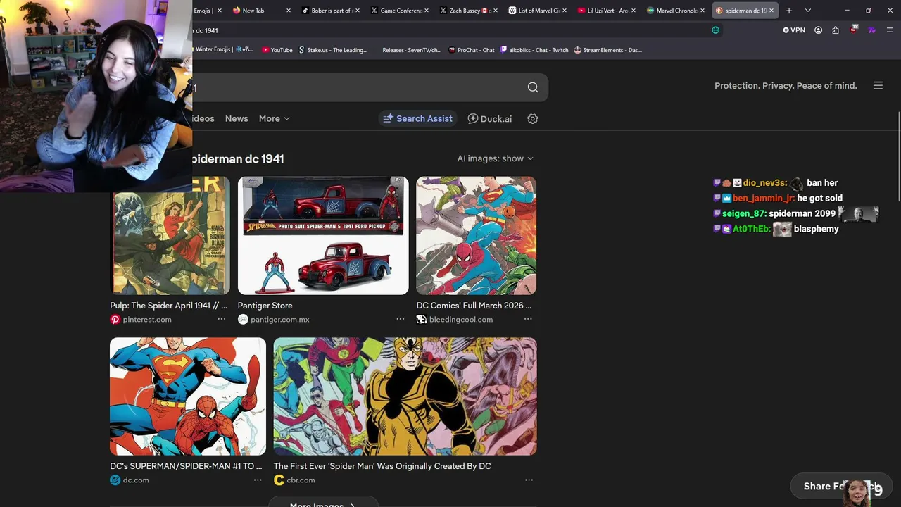Open the Winter Emojis bookmark

223,50
